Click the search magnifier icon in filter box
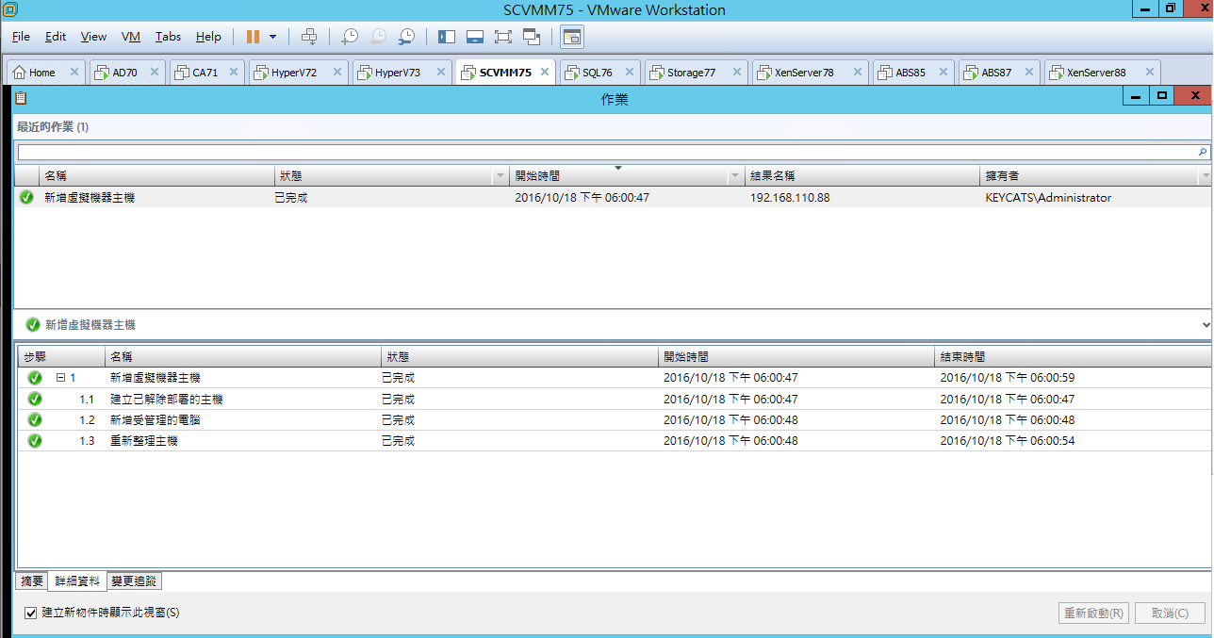 [x=1202, y=152]
